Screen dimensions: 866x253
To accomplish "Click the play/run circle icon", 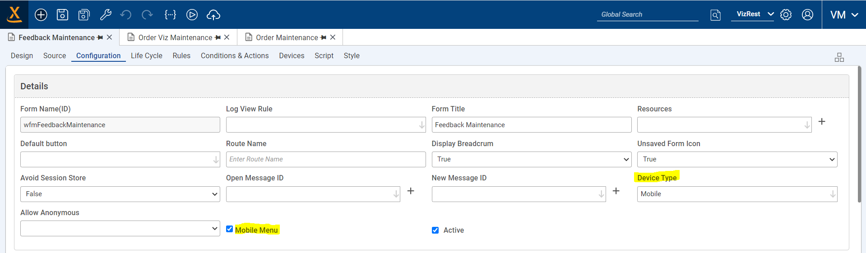I will coord(192,15).
